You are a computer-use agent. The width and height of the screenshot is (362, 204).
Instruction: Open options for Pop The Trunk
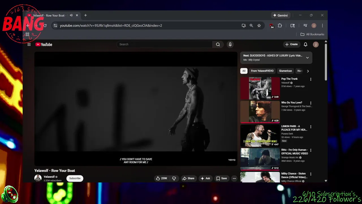311,79
